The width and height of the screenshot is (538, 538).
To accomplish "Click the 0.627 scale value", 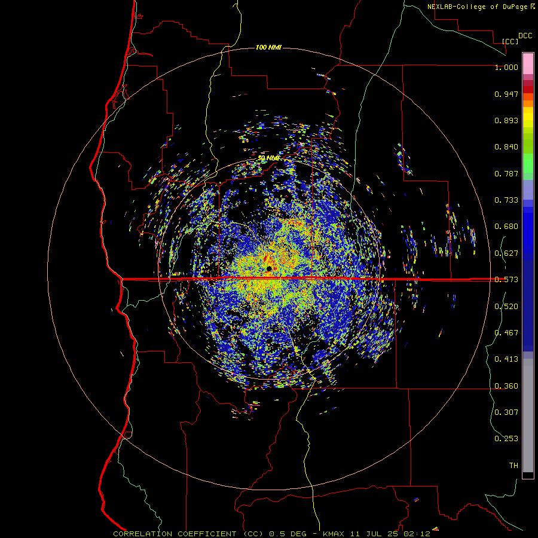I will pyautogui.click(x=506, y=253).
